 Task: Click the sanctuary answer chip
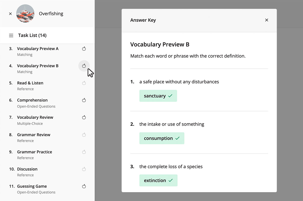point(158,96)
